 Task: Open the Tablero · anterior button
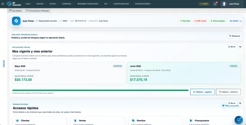(228, 92)
